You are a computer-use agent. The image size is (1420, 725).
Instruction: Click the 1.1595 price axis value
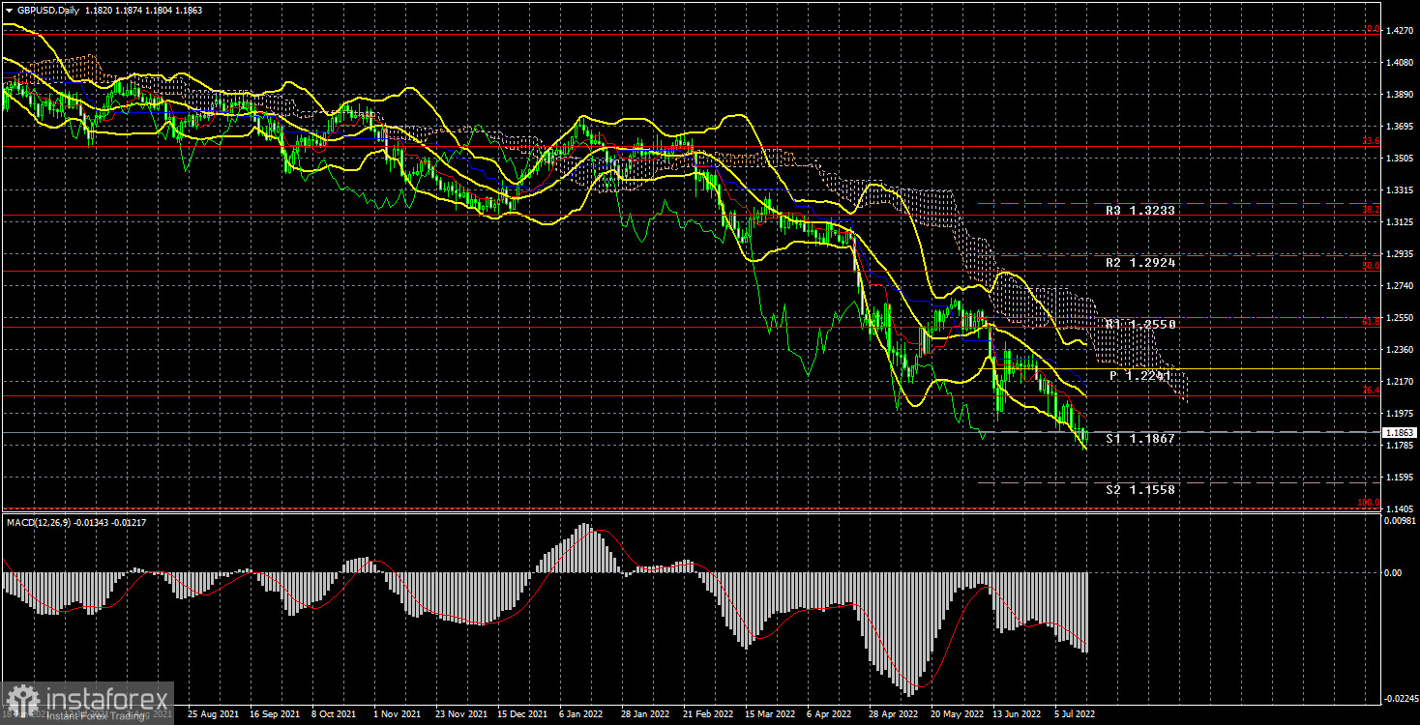1399,478
